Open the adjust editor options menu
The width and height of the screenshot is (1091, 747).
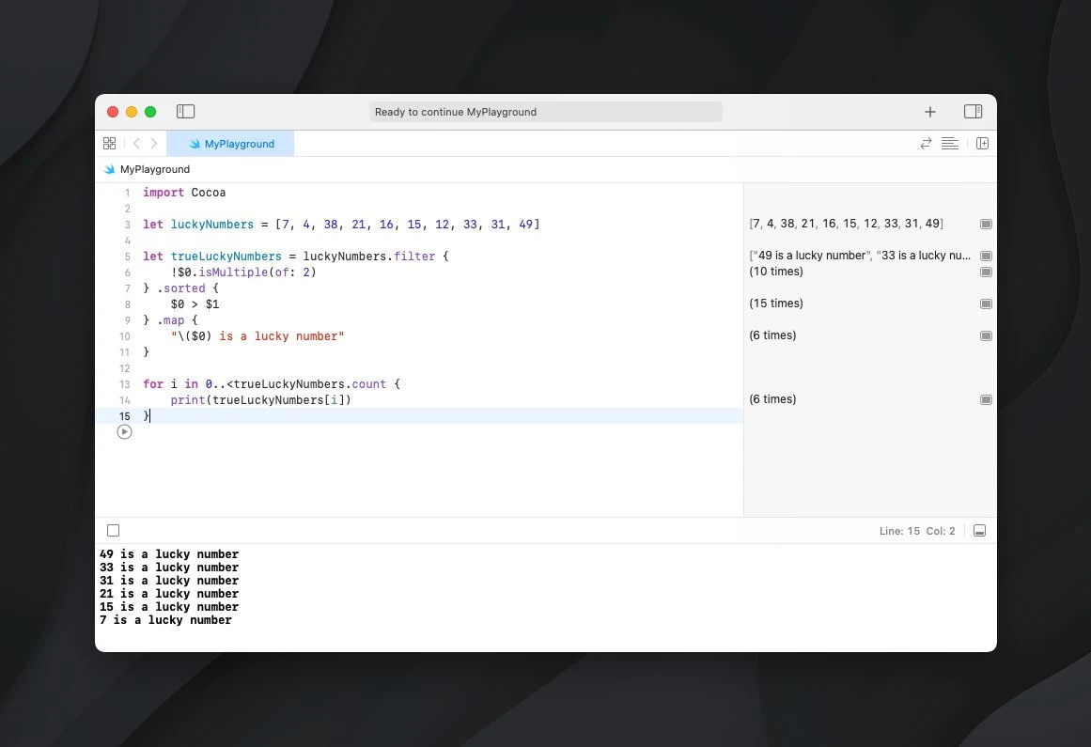[x=950, y=144]
